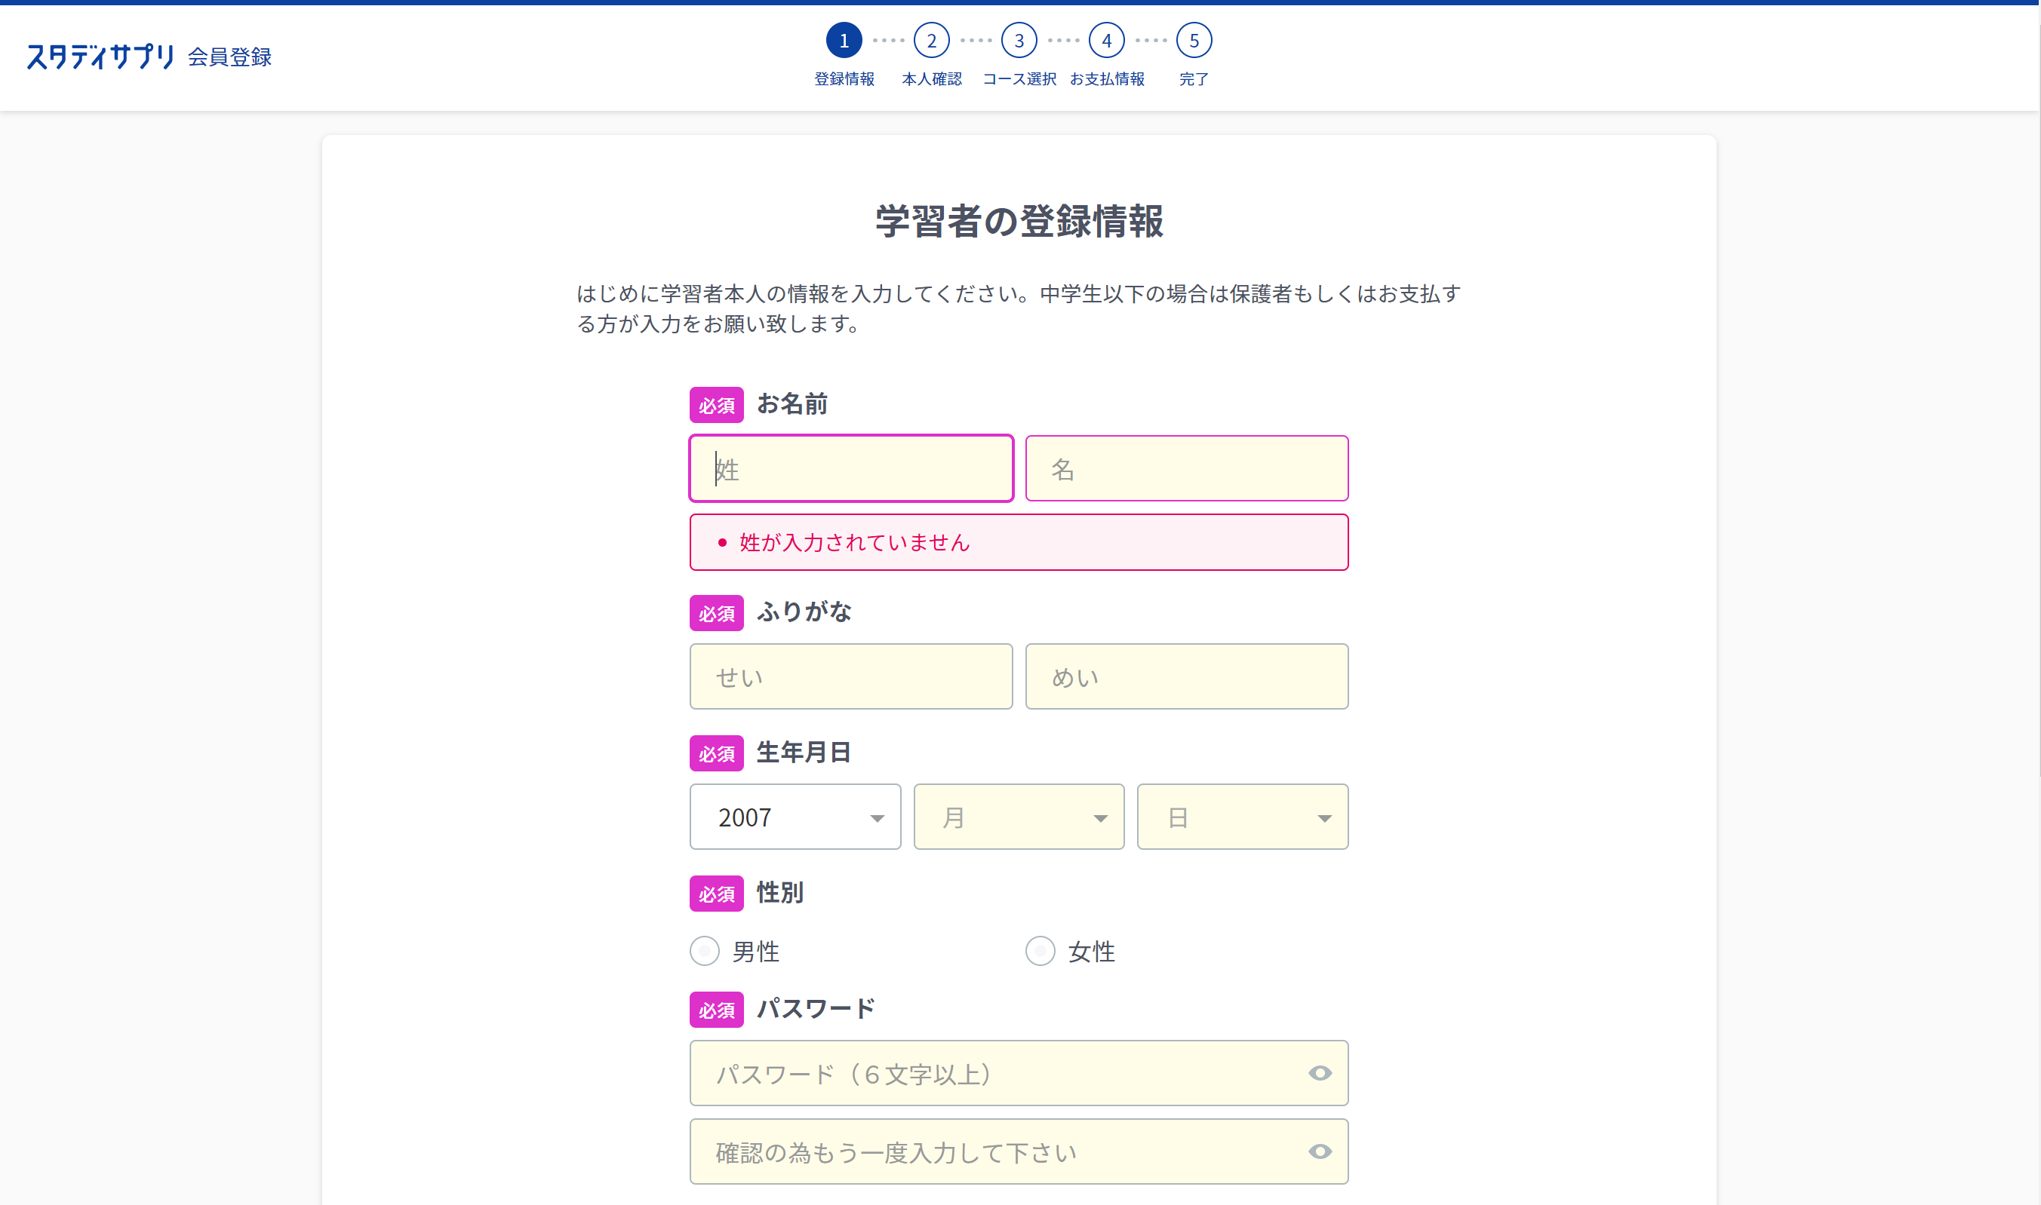Open the birth year dropdown showing 2007
Image resolution: width=2041 pixels, height=1205 pixels.
point(795,816)
